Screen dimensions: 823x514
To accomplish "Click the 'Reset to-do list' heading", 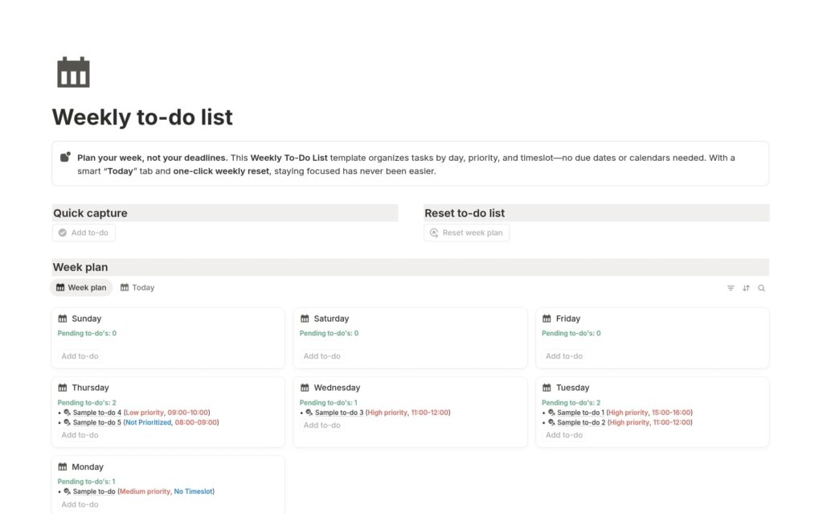I will [465, 213].
